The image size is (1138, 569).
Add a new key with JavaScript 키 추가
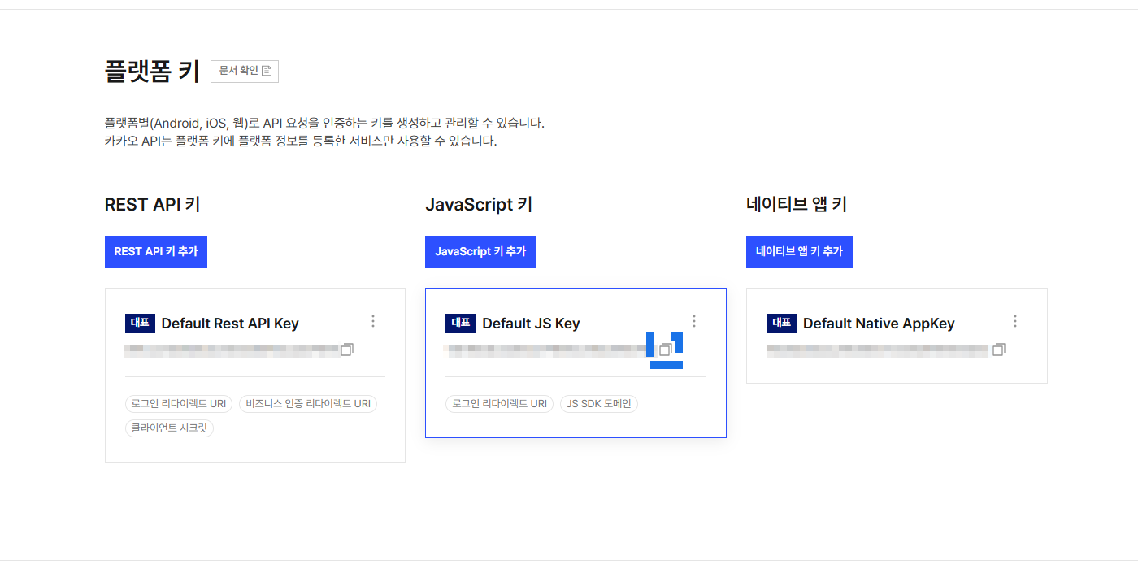click(480, 252)
